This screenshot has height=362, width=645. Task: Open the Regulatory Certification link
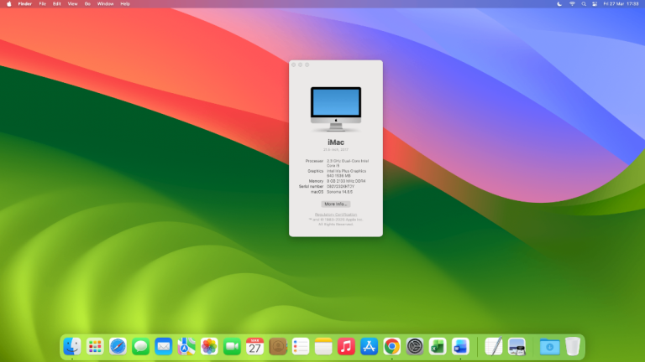pyautogui.click(x=335, y=214)
